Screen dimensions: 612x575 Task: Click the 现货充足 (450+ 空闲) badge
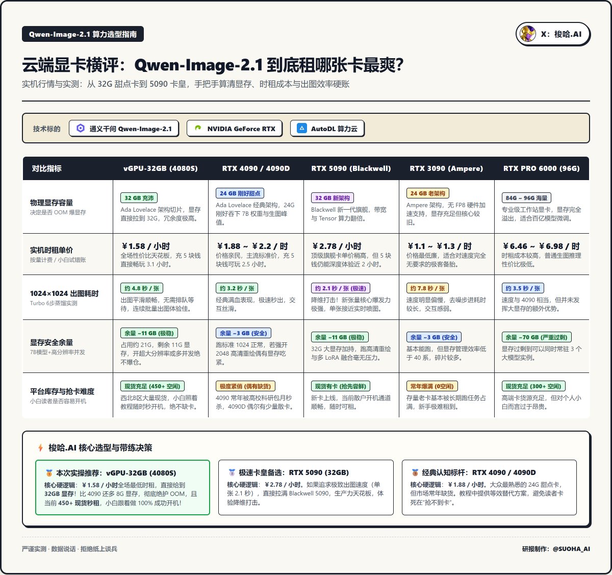pyautogui.click(x=152, y=386)
